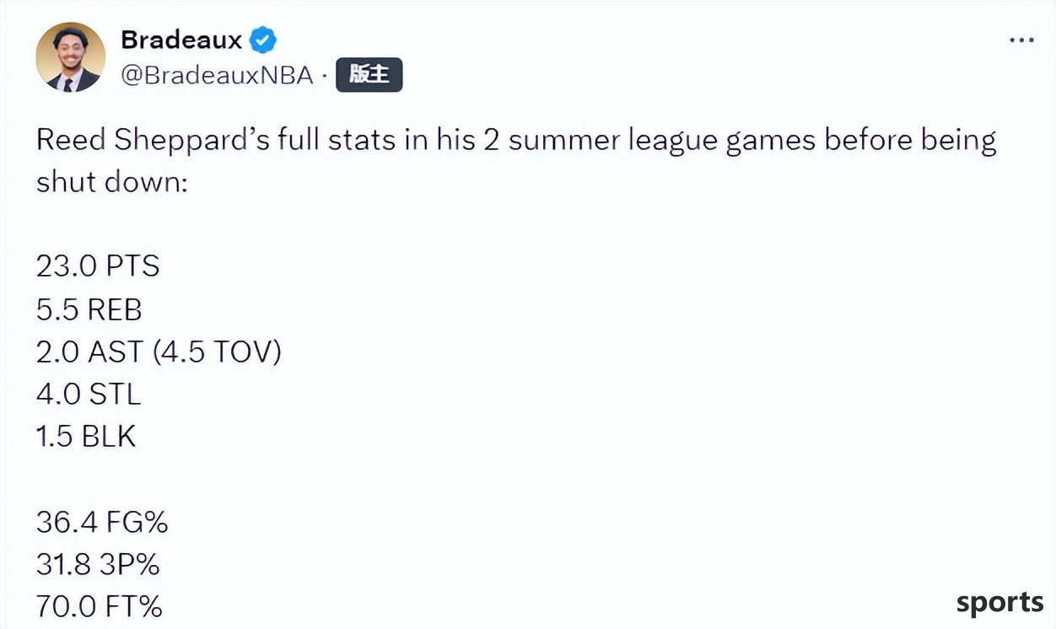The image size is (1056, 629).
Task: Select the 1.5 BLK stat line
Action: click(86, 437)
